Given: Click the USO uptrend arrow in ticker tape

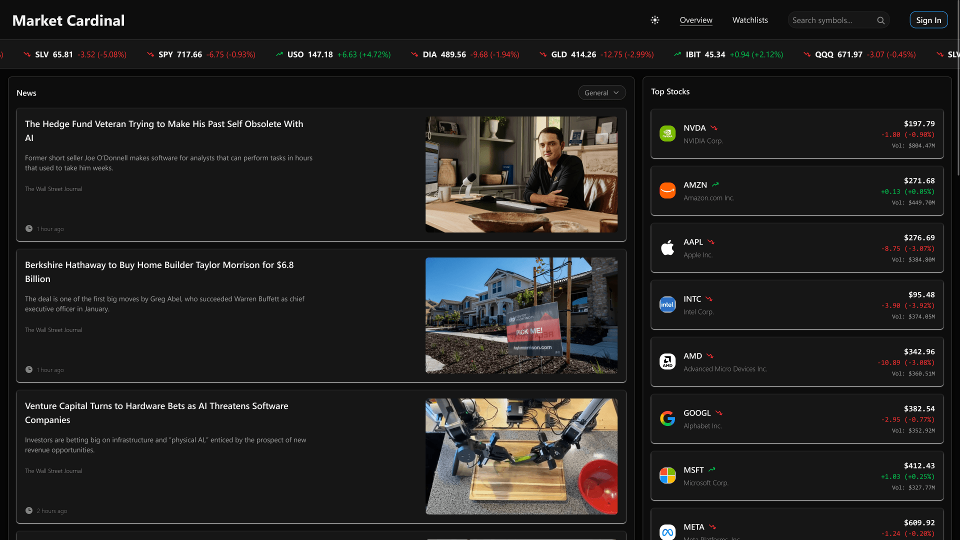Looking at the screenshot, I should click(279, 54).
